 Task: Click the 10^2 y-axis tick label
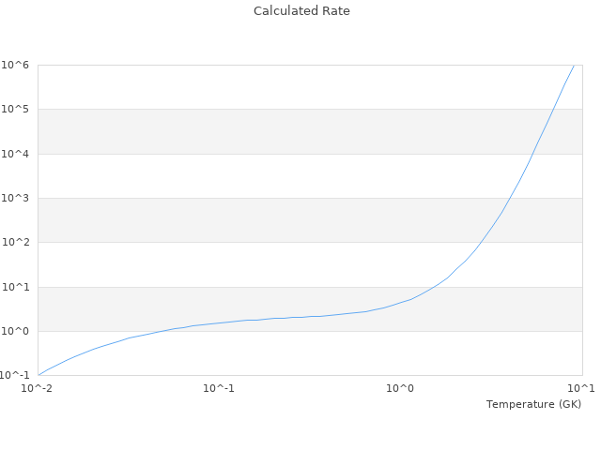16,243
